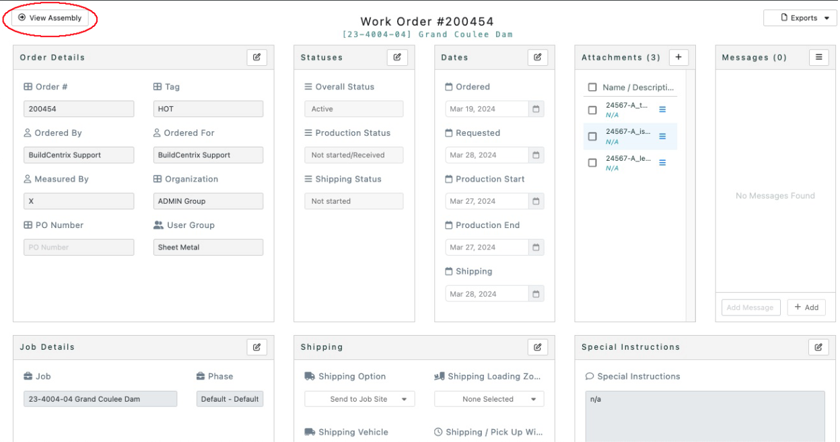This screenshot has width=840, height=442.
Task: Check the 24567-A_is attachment checkbox
Action: point(592,137)
